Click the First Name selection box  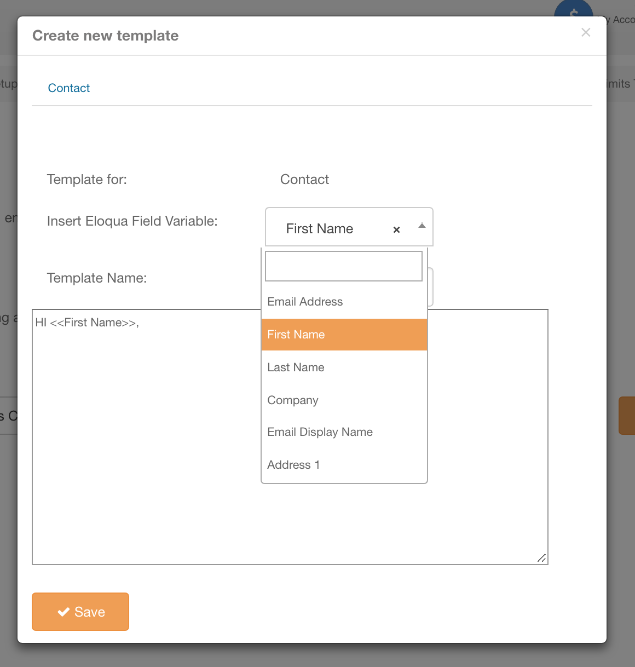coord(328,228)
